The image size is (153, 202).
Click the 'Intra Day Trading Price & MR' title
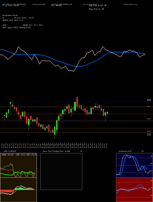56,151
